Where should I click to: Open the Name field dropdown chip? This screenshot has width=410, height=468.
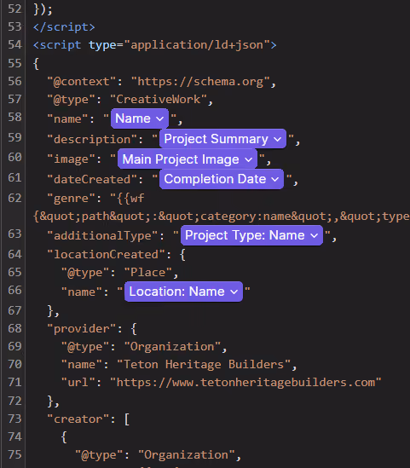pos(139,118)
